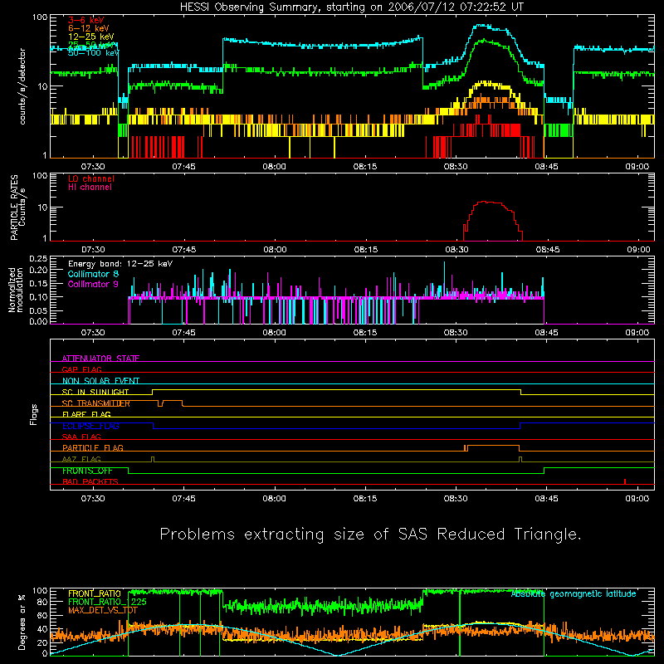This screenshot has width=664, height=664.
Task: Select the 'HI channel' legend label
Action: (90, 188)
